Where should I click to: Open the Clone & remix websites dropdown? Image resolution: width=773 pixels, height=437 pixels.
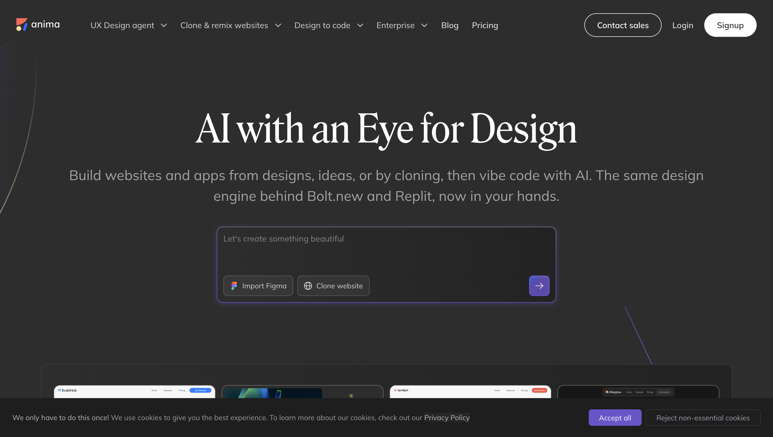click(x=231, y=25)
